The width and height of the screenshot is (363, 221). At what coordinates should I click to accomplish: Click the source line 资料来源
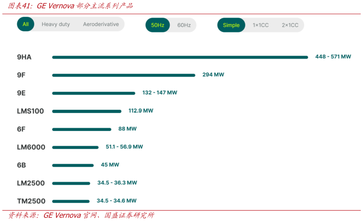(x=81, y=216)
